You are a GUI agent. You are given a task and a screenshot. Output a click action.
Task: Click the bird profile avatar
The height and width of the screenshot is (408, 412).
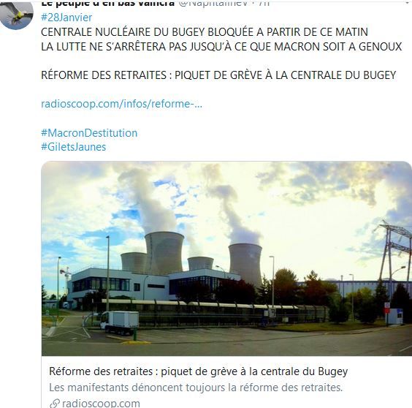[17, 14]
